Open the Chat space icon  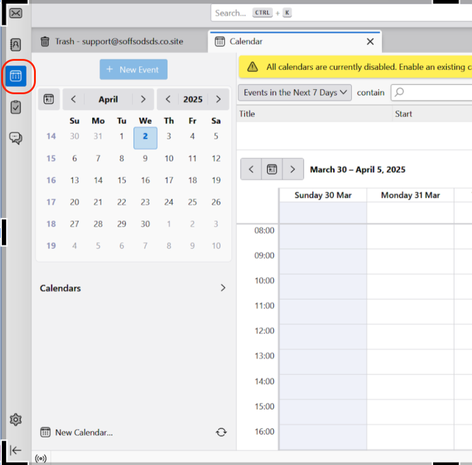[16, 138]
